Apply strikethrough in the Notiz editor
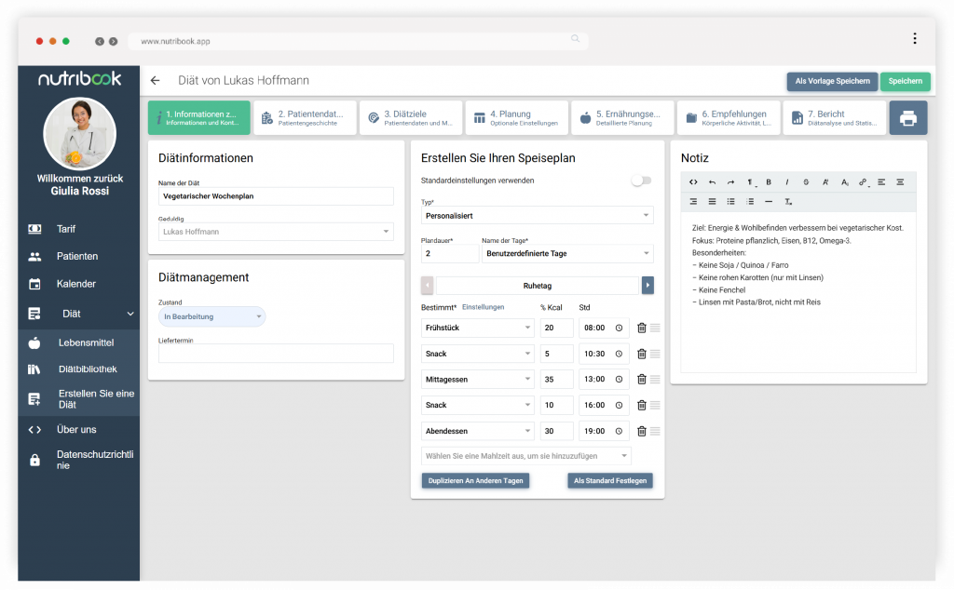The width and height of the screenshot is (954, 590). [x=806, y=182]
